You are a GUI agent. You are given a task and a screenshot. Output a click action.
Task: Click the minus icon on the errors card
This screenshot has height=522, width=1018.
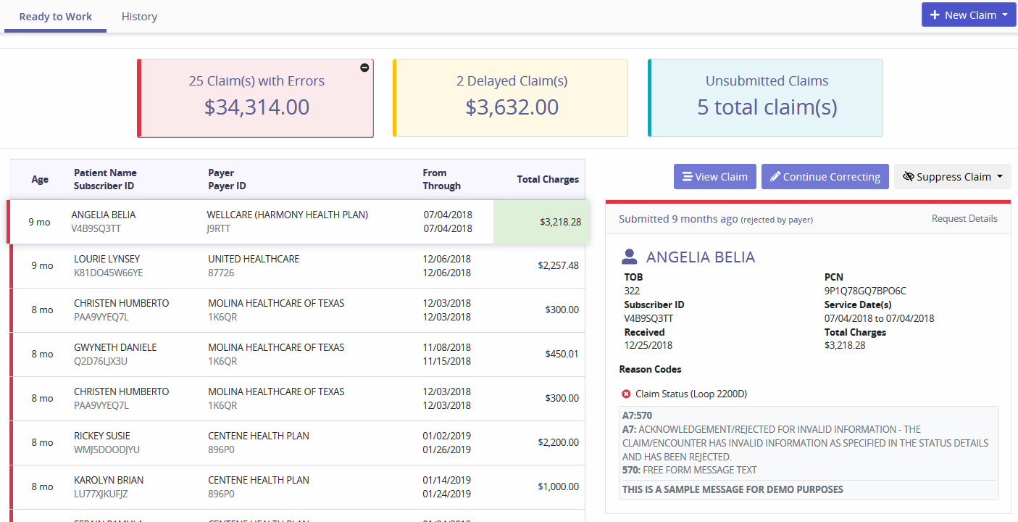364,67
